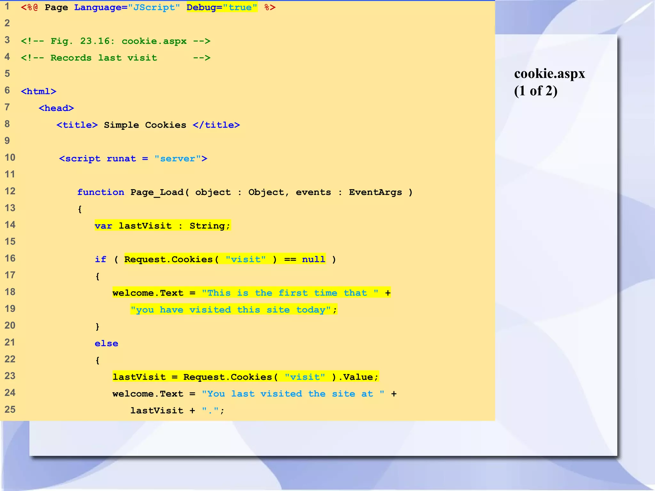
Task: Click the EventArgs parameter type
Action: [x=375, y=192]
